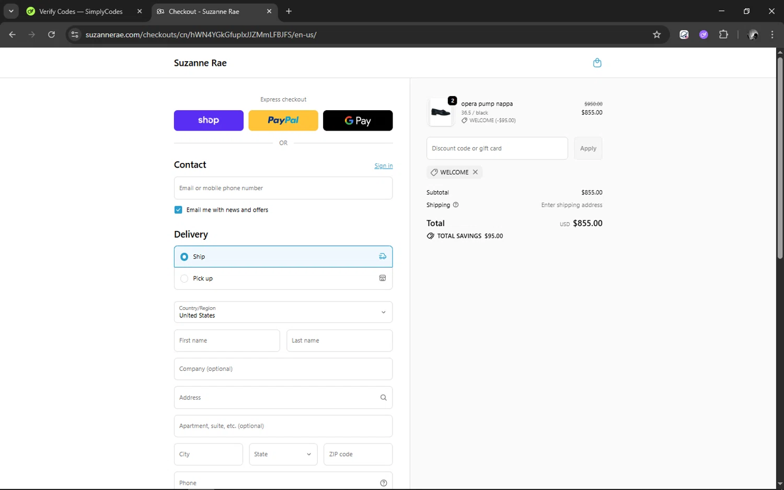Click the shipping info question mark icon
Viewport: 784px width, 490px height.
click(456, 205)
